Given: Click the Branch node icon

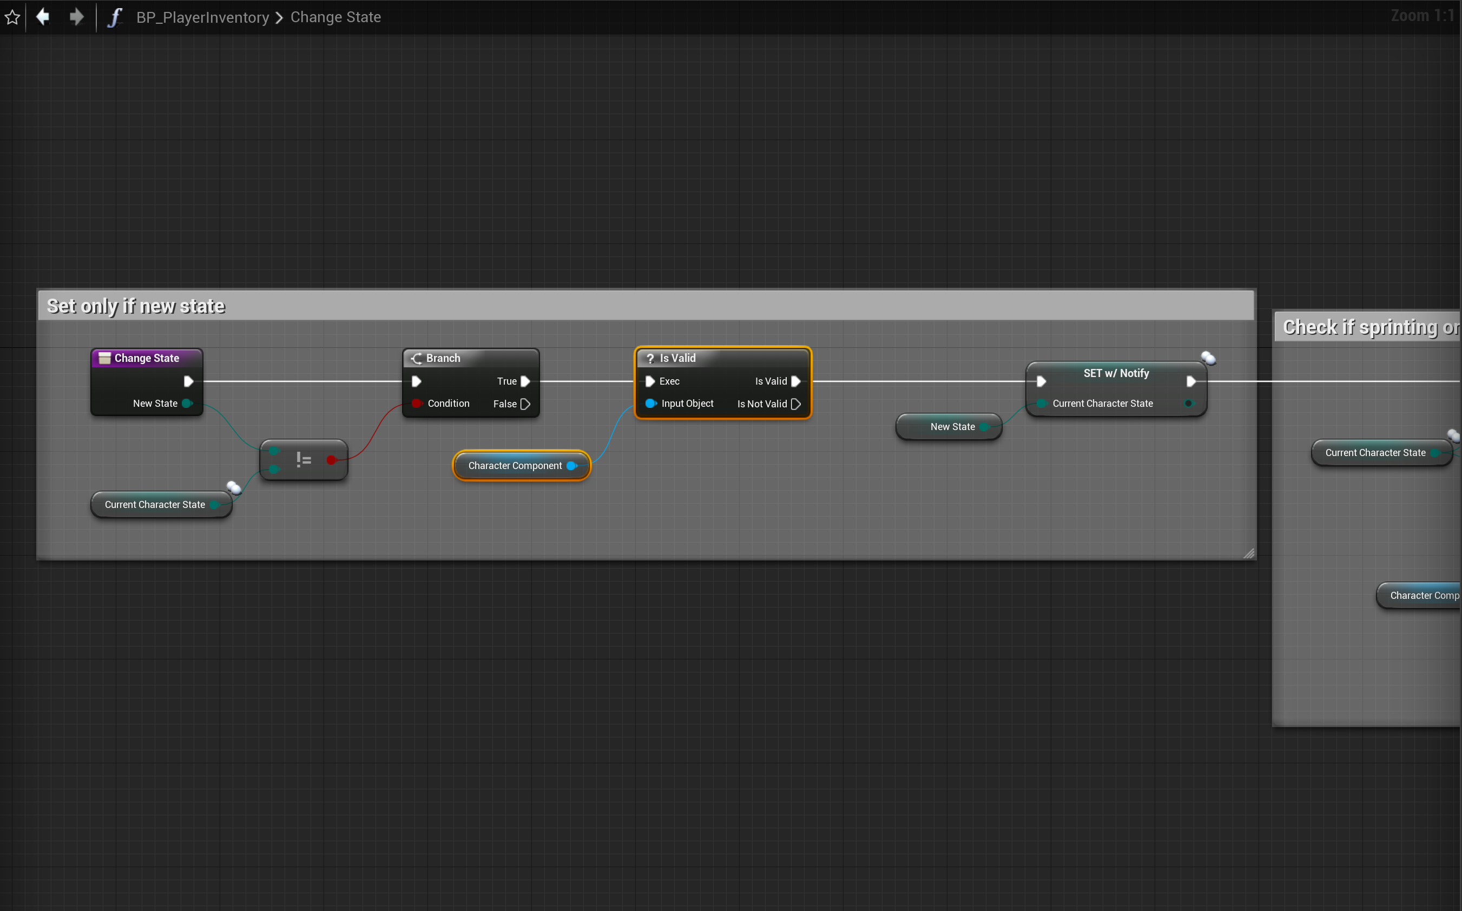Looking at the screenshot, I should click(417, 359).
